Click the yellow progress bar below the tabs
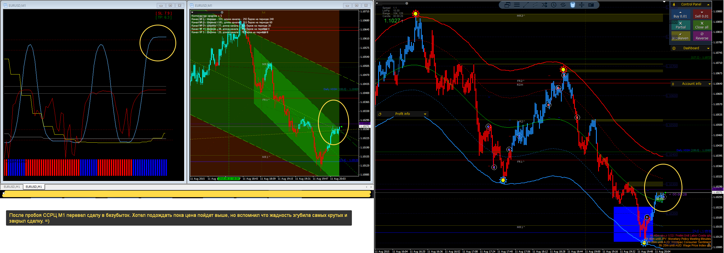 tap(187, 194)
